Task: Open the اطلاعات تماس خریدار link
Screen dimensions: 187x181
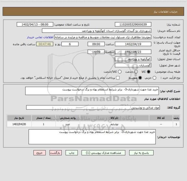Action: coord(40,37)
